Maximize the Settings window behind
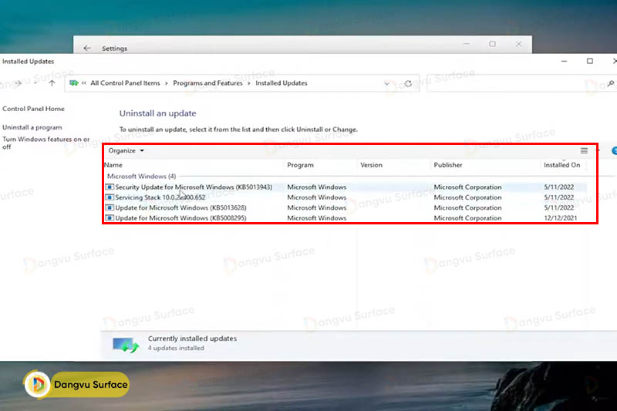 coord(492,44)
